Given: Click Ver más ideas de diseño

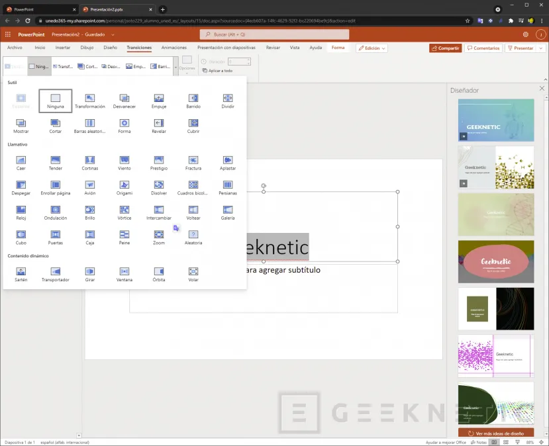Looking at the screenshot, I should coord(496,433).
